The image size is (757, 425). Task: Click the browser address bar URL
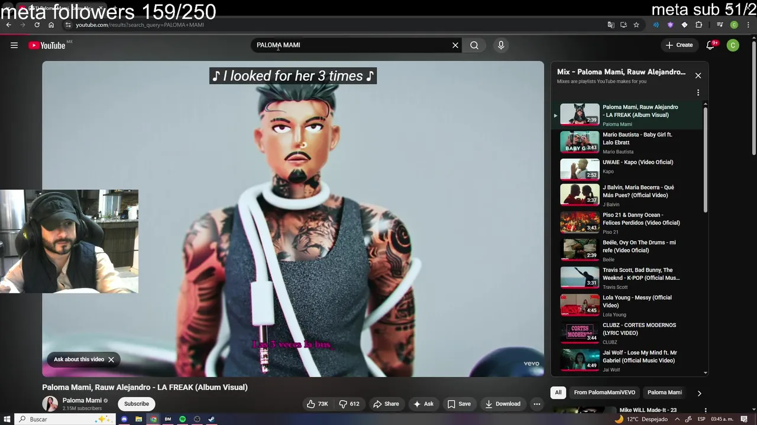140,25
